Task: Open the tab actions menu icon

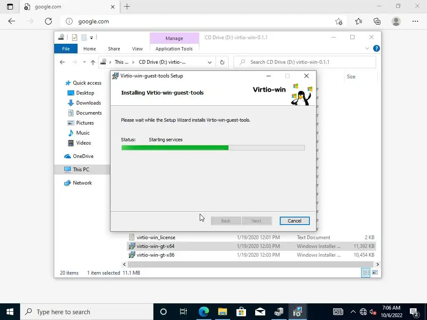Action: tap(10, 7)
